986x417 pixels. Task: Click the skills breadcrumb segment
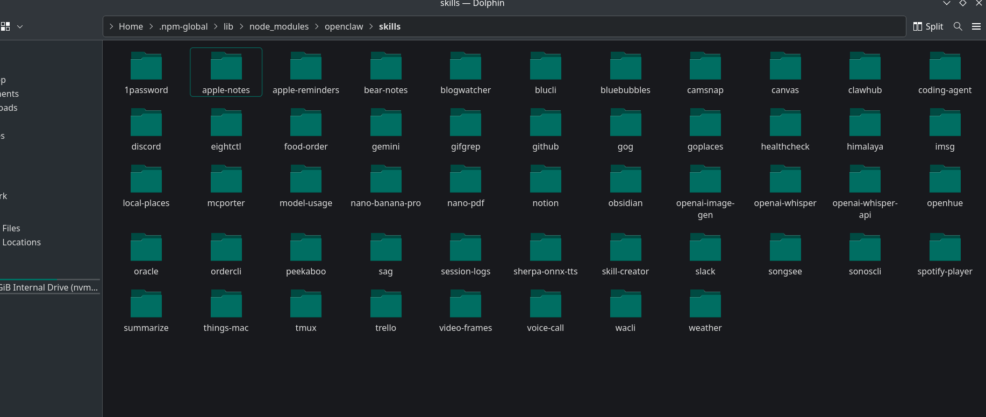tap(390, 26)
